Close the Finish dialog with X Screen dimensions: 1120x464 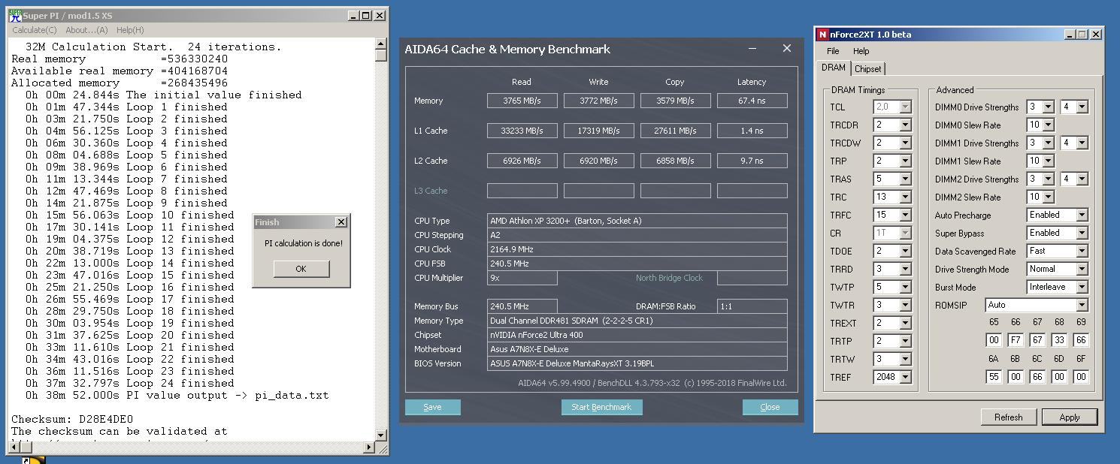(341, 221)
